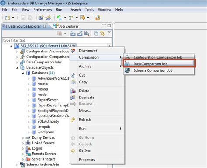
Task: Choose Go Into from context menu
Action: pos(97,150)
